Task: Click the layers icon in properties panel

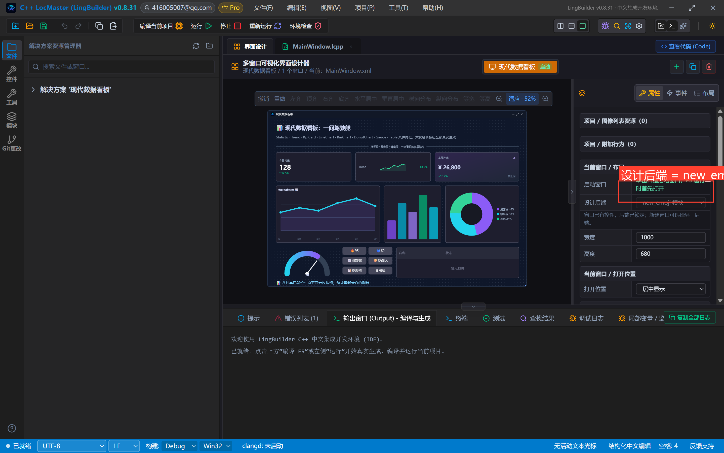Action: click(582, 93)
